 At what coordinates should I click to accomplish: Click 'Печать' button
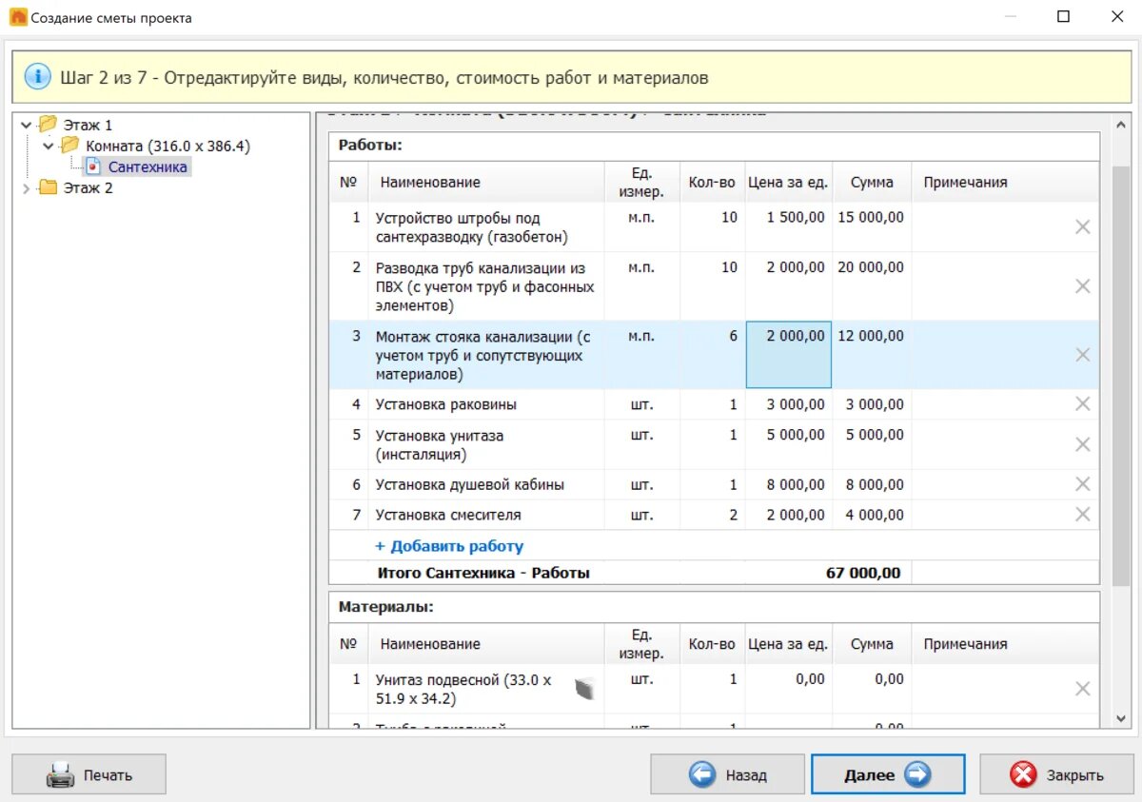(x=89, y=774)
